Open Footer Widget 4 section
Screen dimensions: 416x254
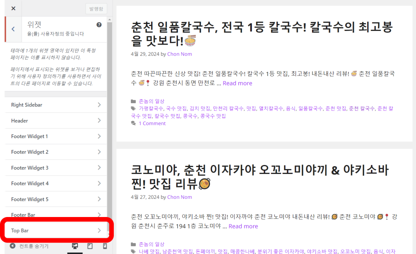[x=56, y=183]
